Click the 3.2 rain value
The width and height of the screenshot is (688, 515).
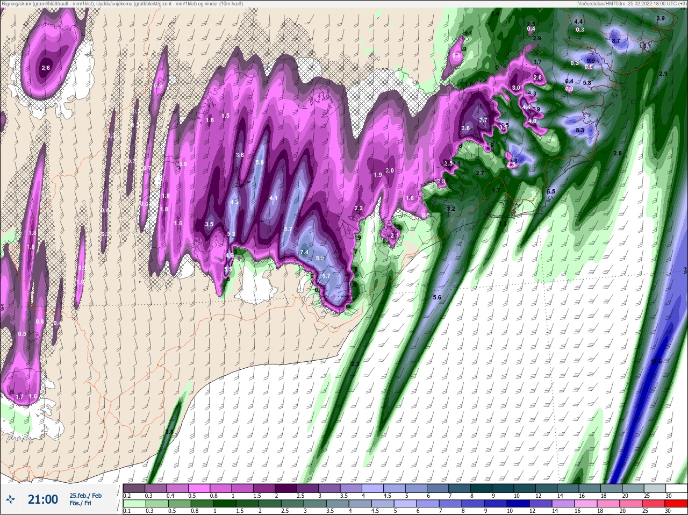click(451, 209)
